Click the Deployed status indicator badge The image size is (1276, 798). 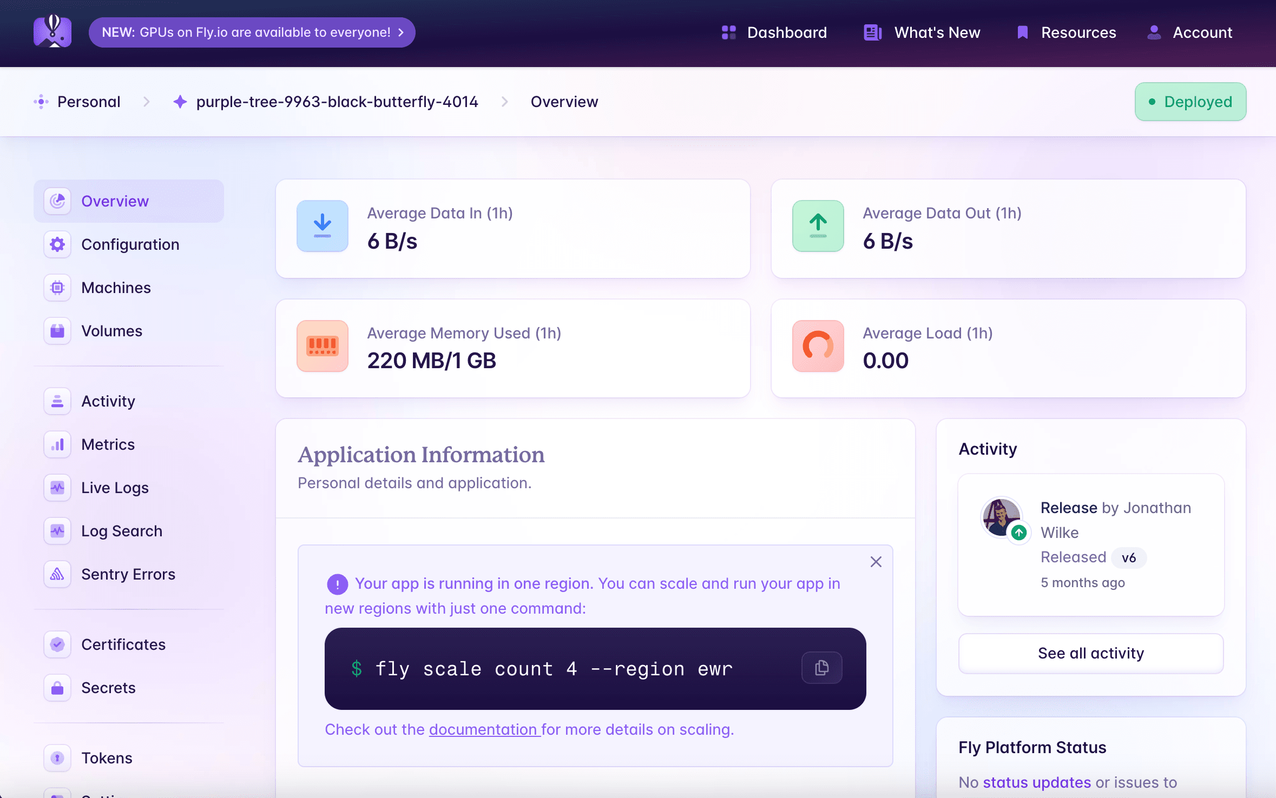[x=1191, y=102]
